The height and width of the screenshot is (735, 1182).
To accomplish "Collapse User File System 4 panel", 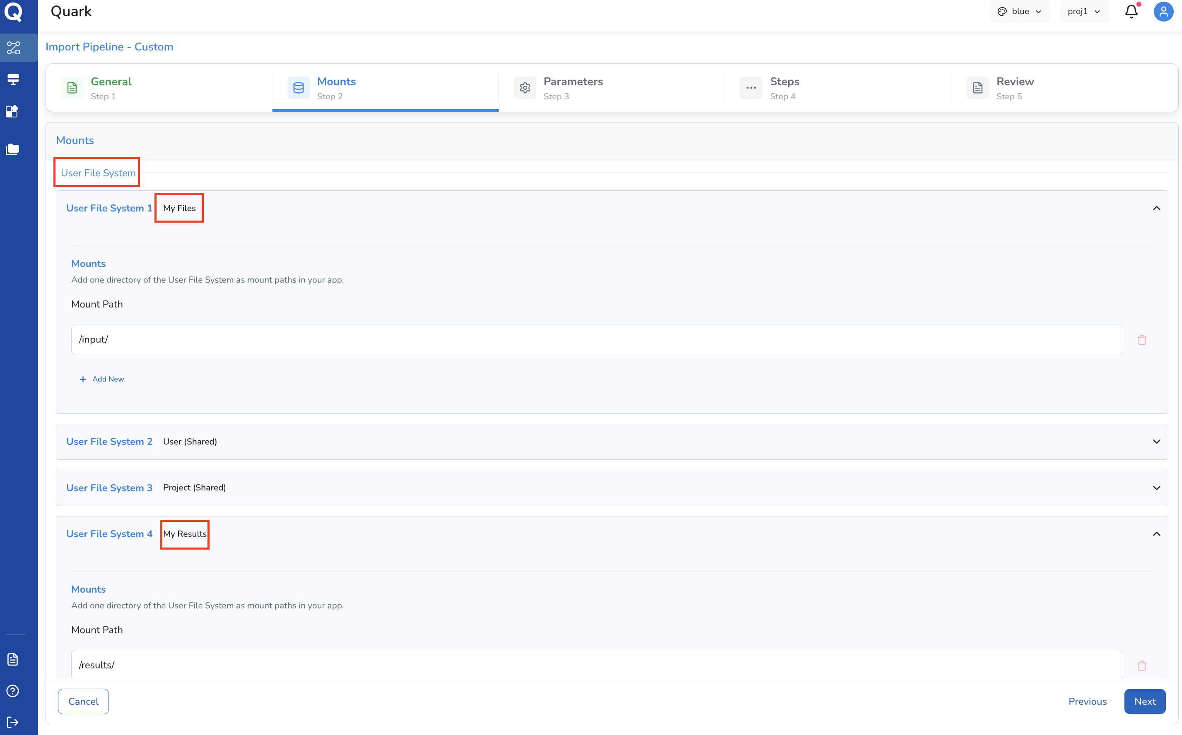I will (1157, 534).
